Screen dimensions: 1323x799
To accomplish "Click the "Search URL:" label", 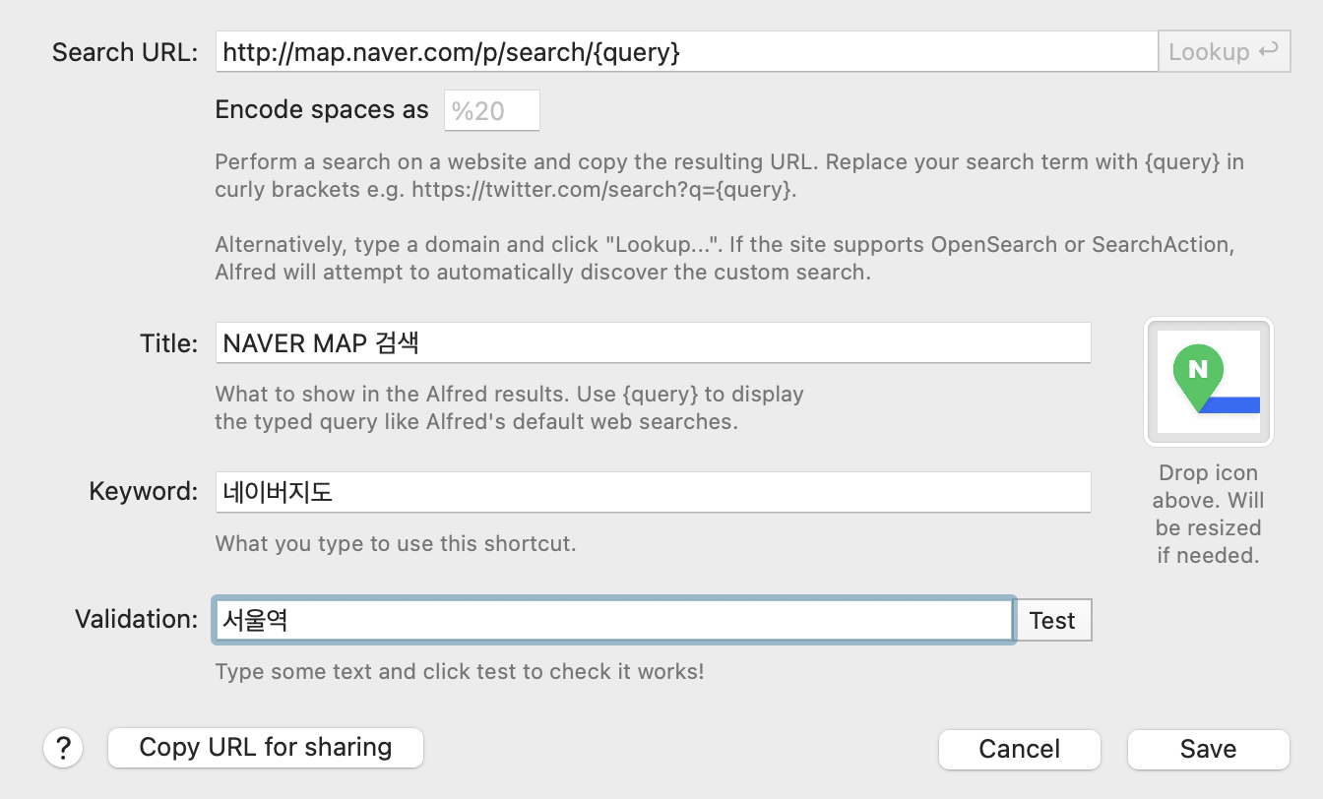I will point(126,52).
